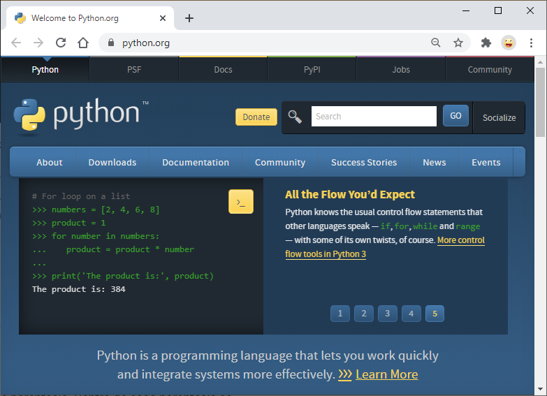This screenshot has height=396, width=547.
Task: Switch to the PyPI top tab
Action: 312,70
